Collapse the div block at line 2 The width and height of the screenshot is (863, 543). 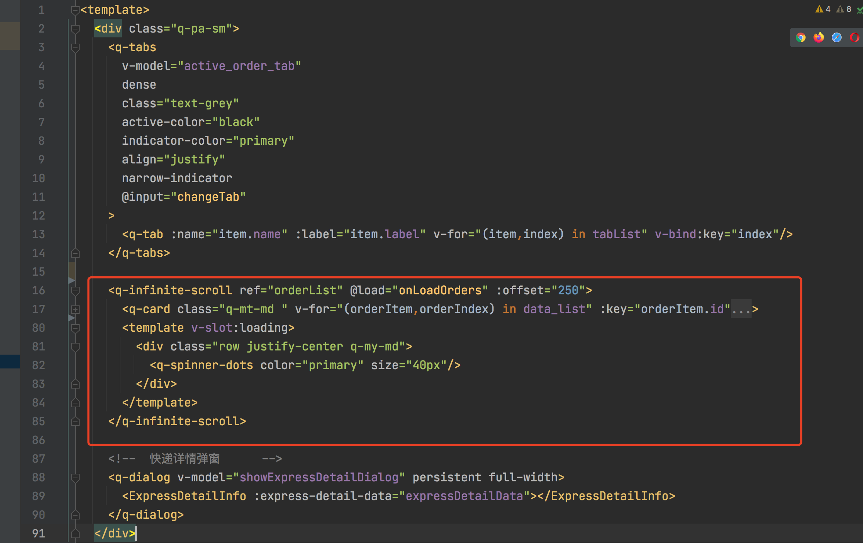tap(75, 28)
